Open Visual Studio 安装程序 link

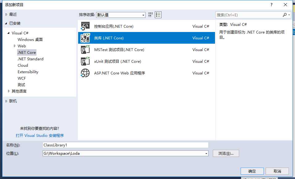40,135
